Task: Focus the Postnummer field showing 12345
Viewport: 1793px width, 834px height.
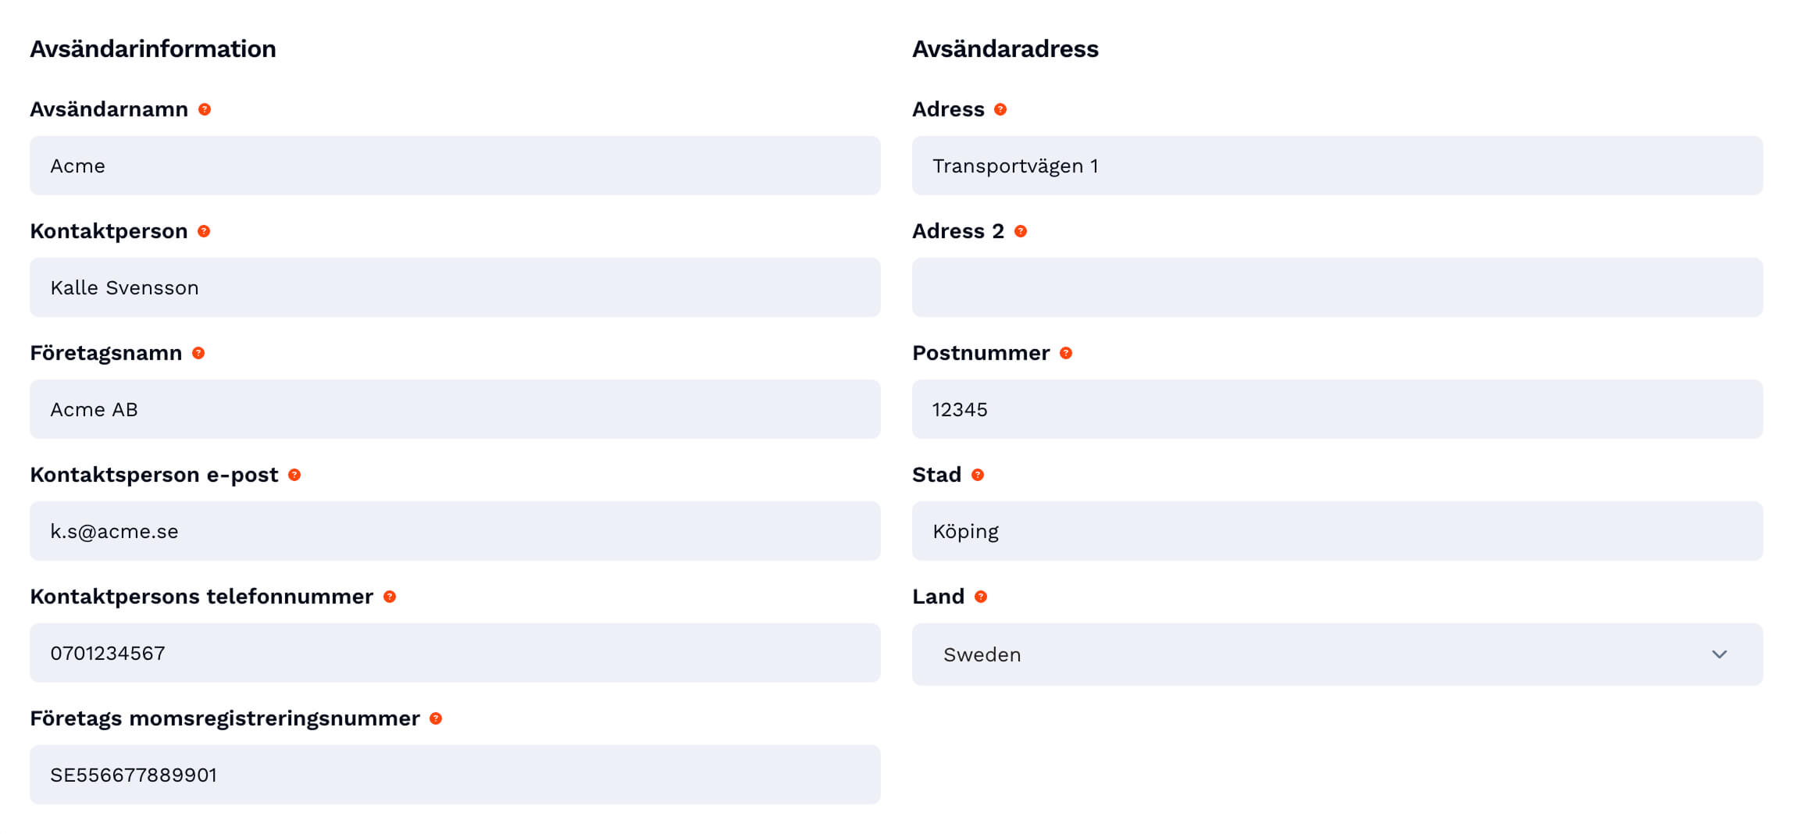Action: [1337, 409]
